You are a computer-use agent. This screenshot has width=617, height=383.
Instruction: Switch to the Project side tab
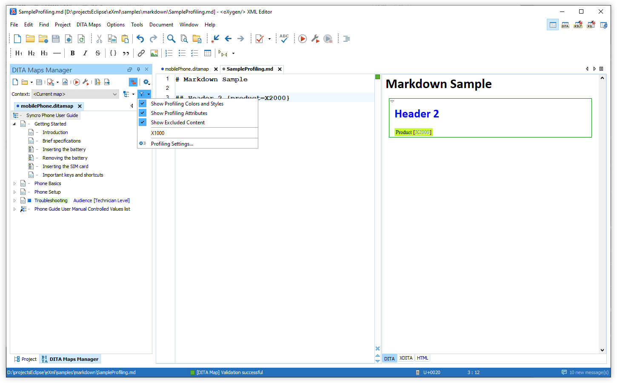pos(26,359)
